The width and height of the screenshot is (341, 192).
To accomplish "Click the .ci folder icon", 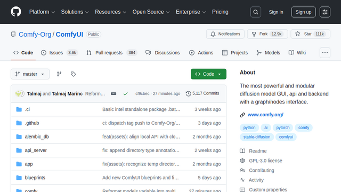I will pos(19,109).
